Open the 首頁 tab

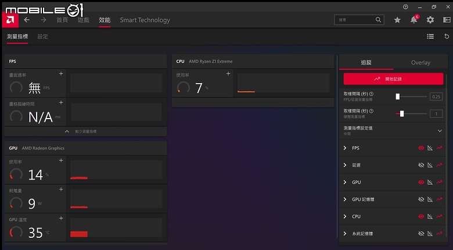62,20
